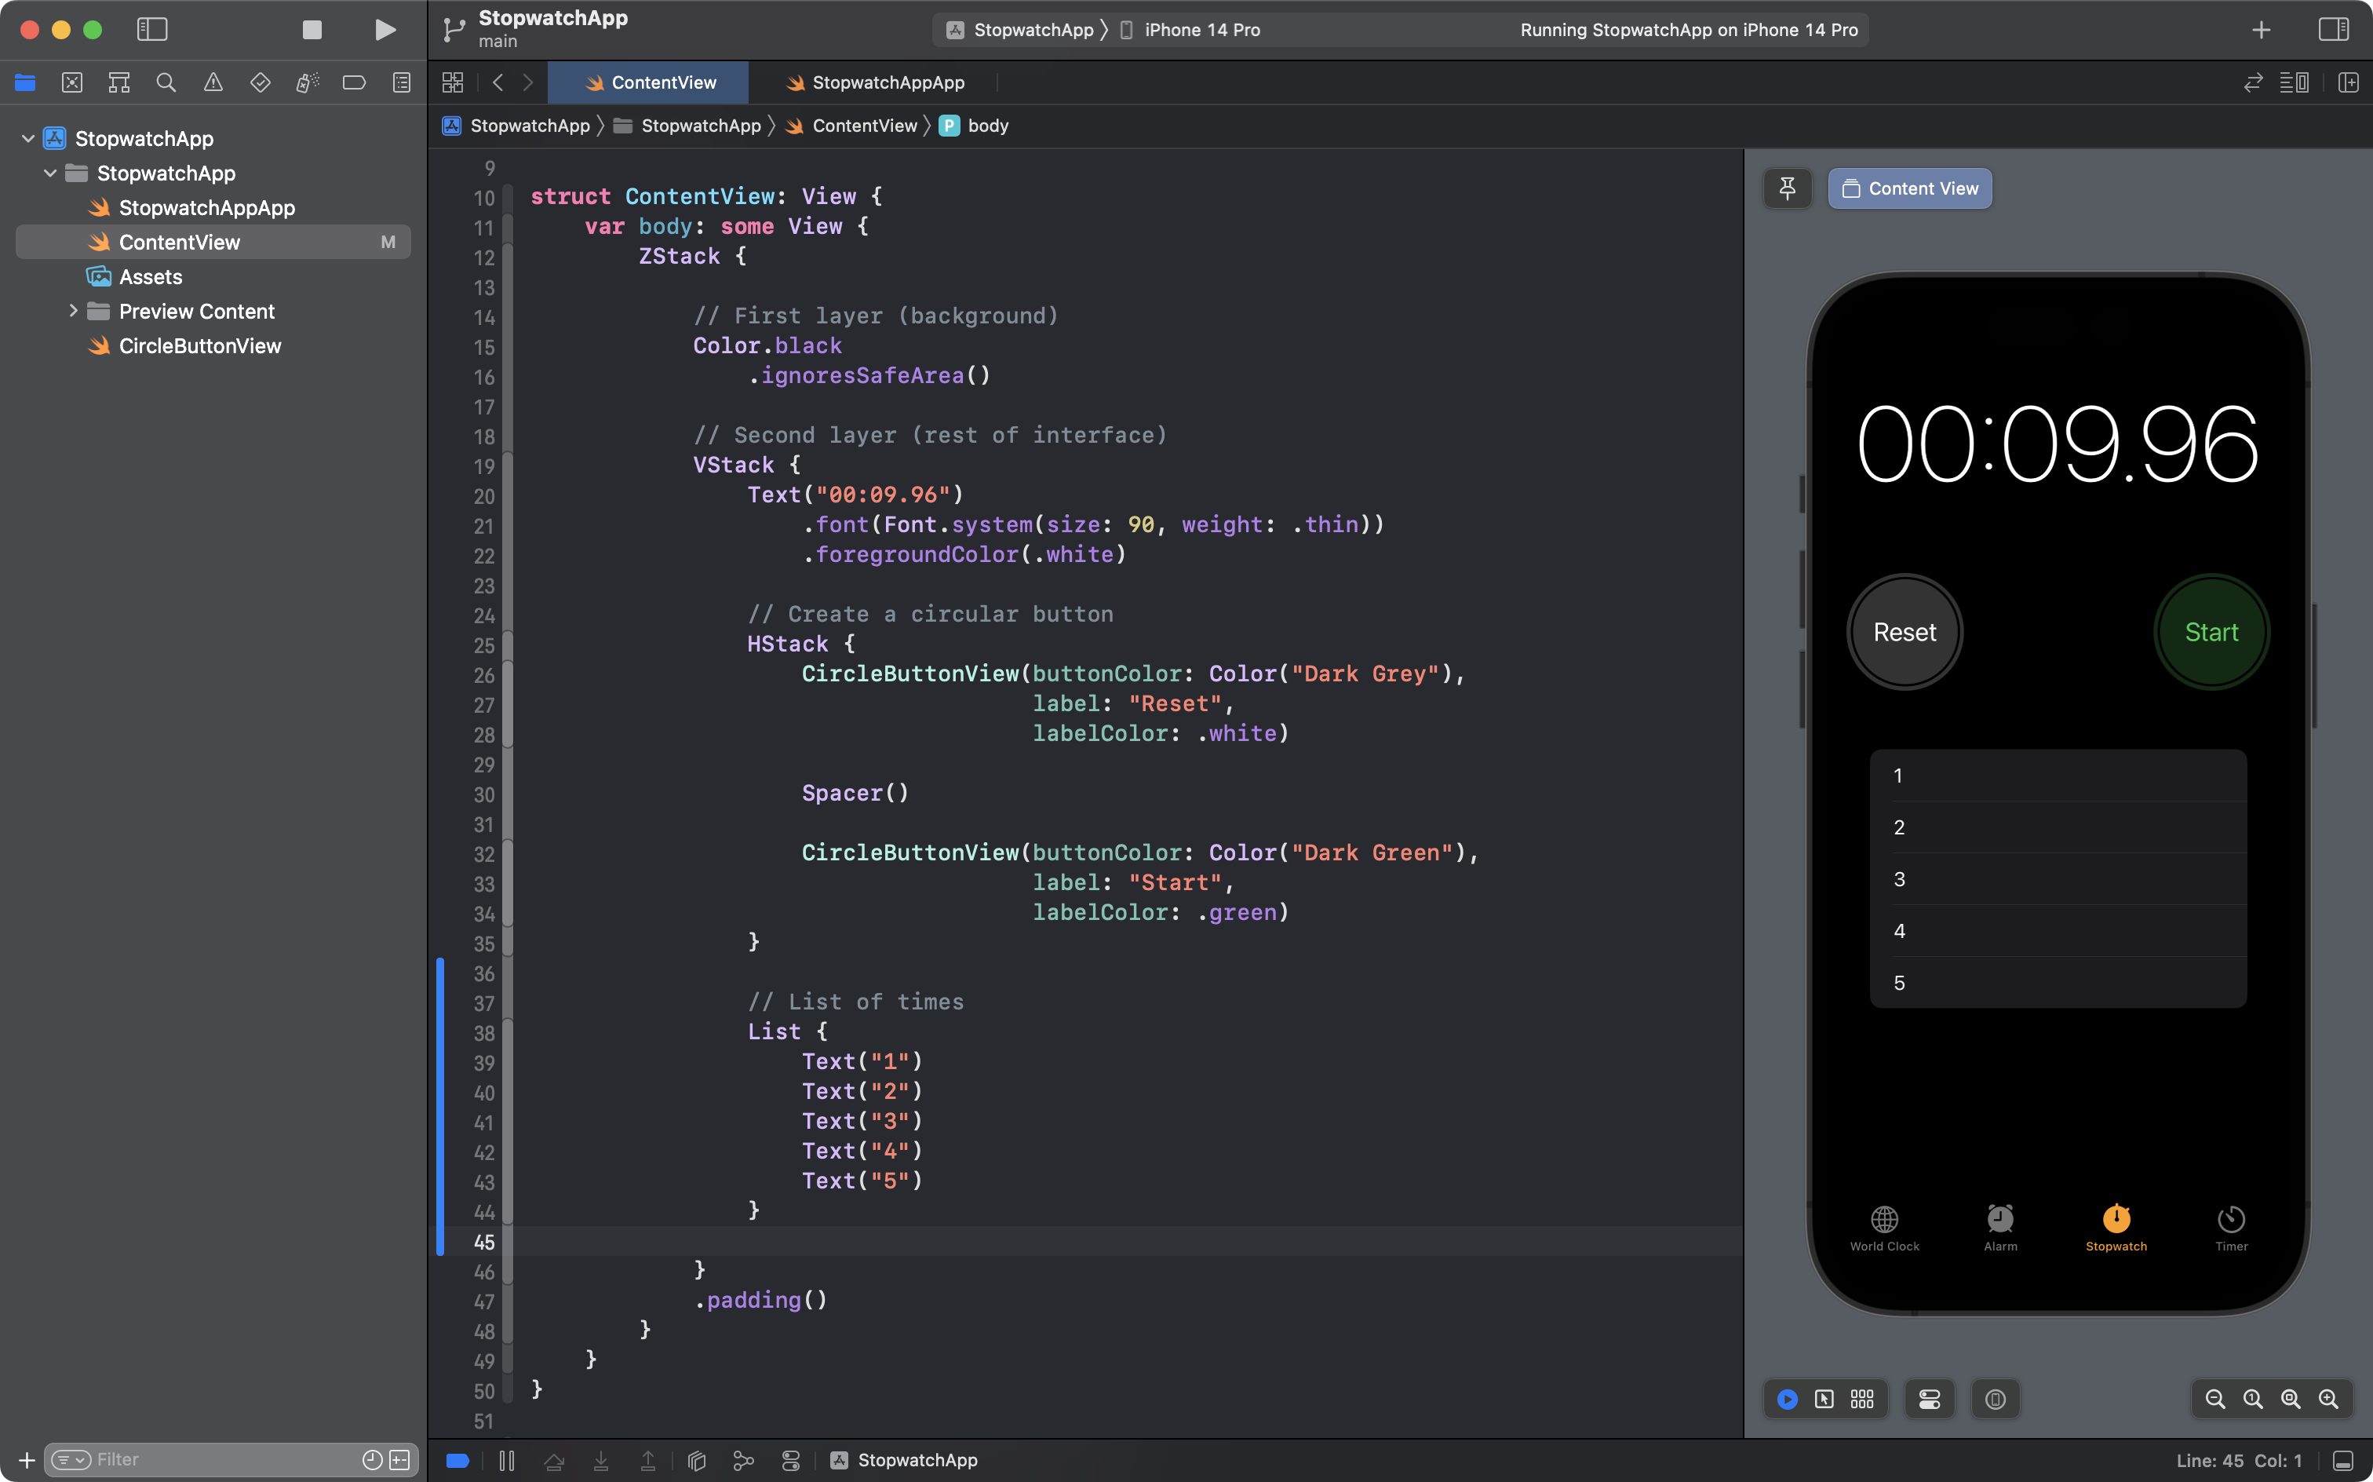This screenshot has height=1482, width=2373.
Task: Click the pin preview icon
Action: point(1787,188)
